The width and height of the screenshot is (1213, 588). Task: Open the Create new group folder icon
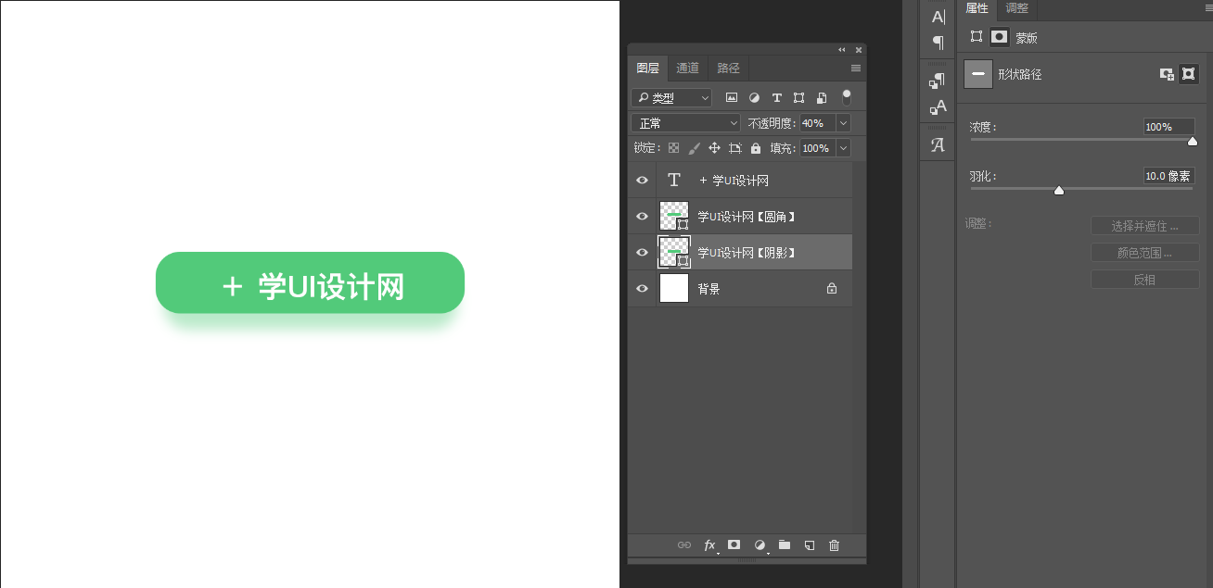[x=784, y=545]
